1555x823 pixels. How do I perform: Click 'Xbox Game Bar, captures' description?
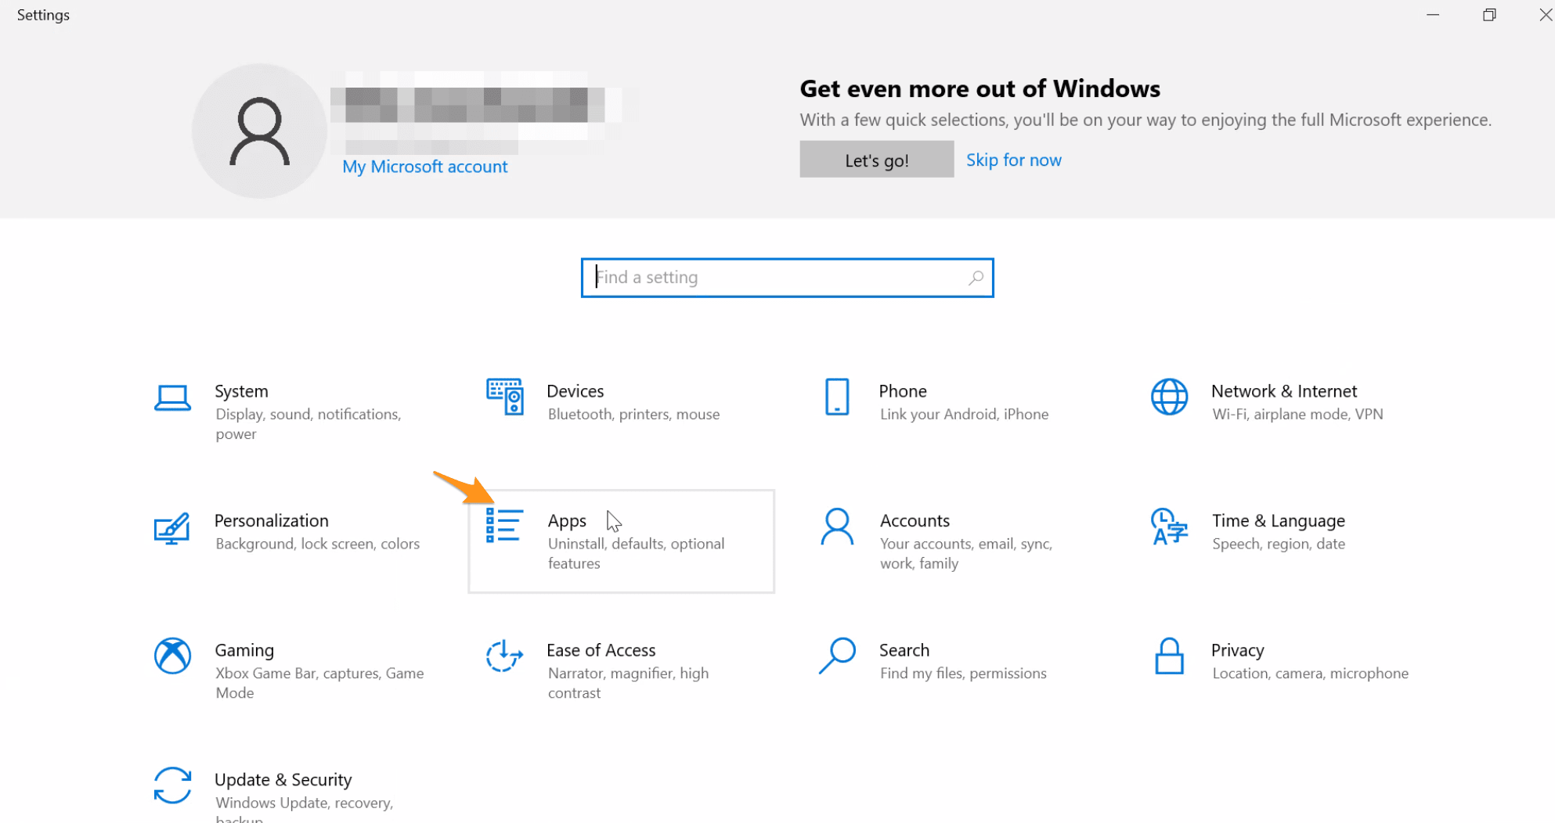point(319,683)
